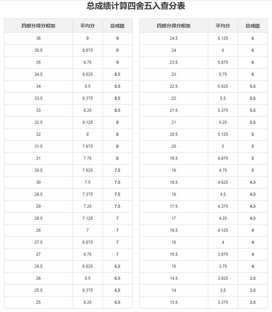272x312 pixels.
Task: Select the sum cell 34.5
Action: [38, 74]
